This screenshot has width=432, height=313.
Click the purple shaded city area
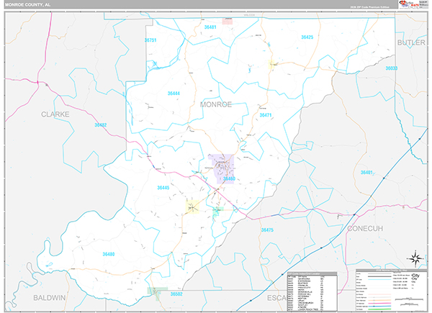point(221,166)
